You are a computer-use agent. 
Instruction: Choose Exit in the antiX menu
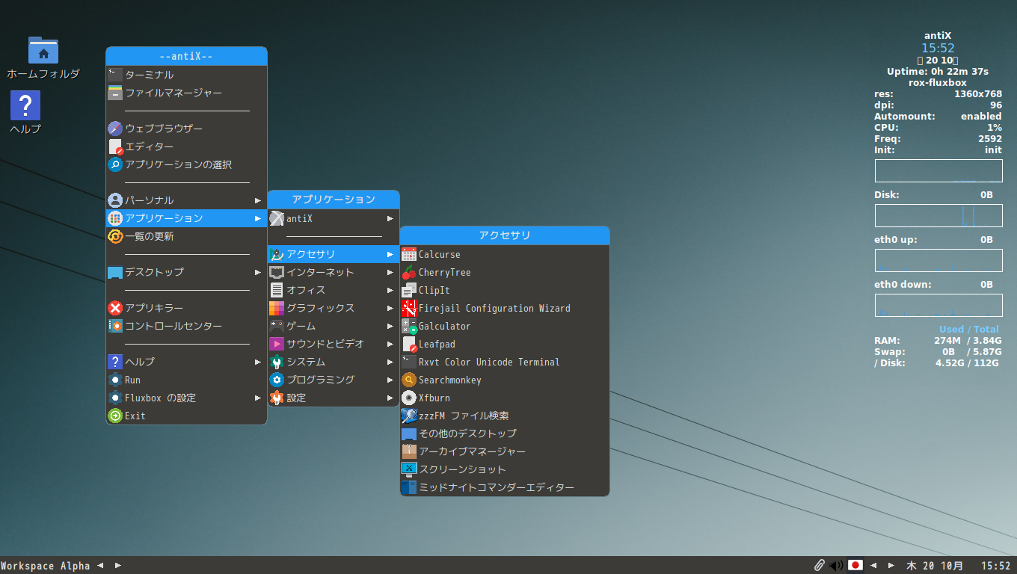click(186, 416)
